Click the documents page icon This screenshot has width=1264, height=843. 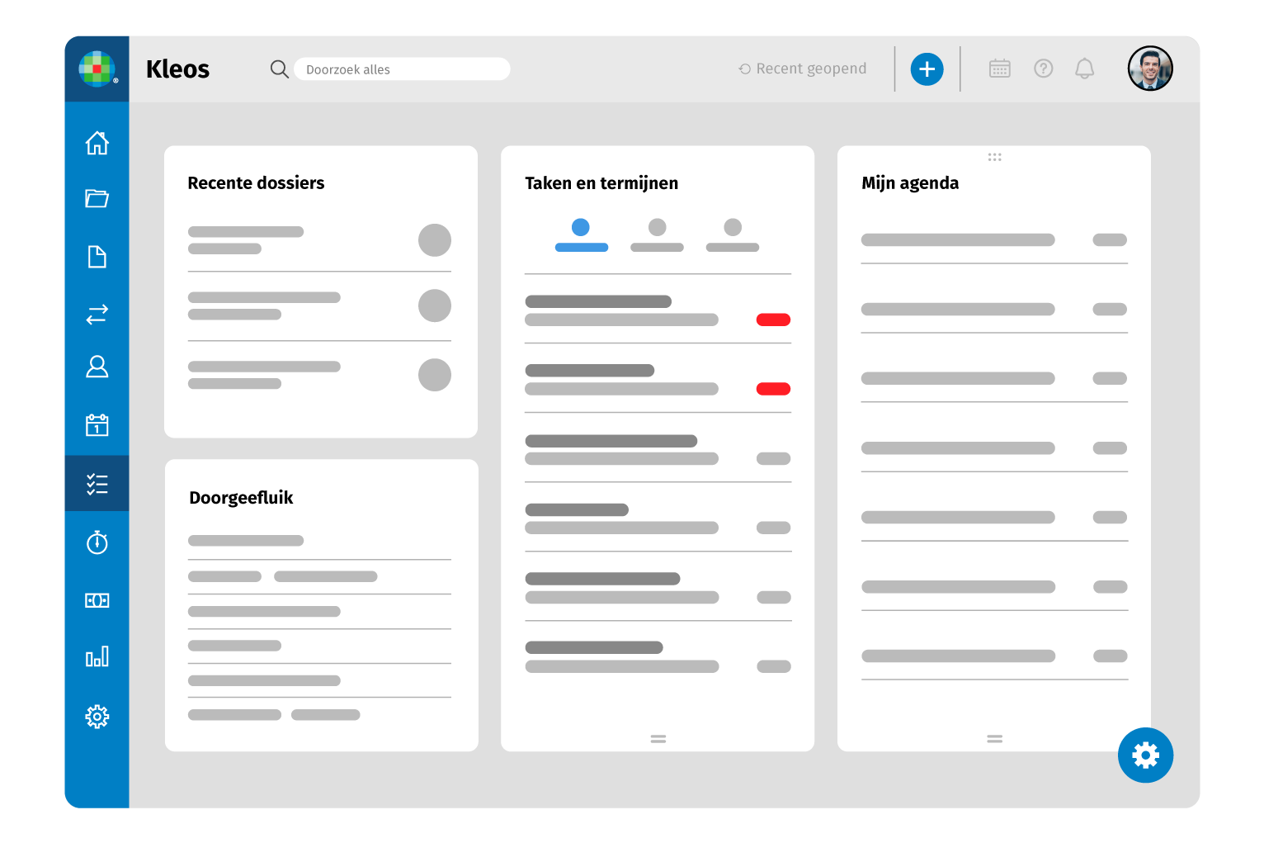click(x=97, y=257)
